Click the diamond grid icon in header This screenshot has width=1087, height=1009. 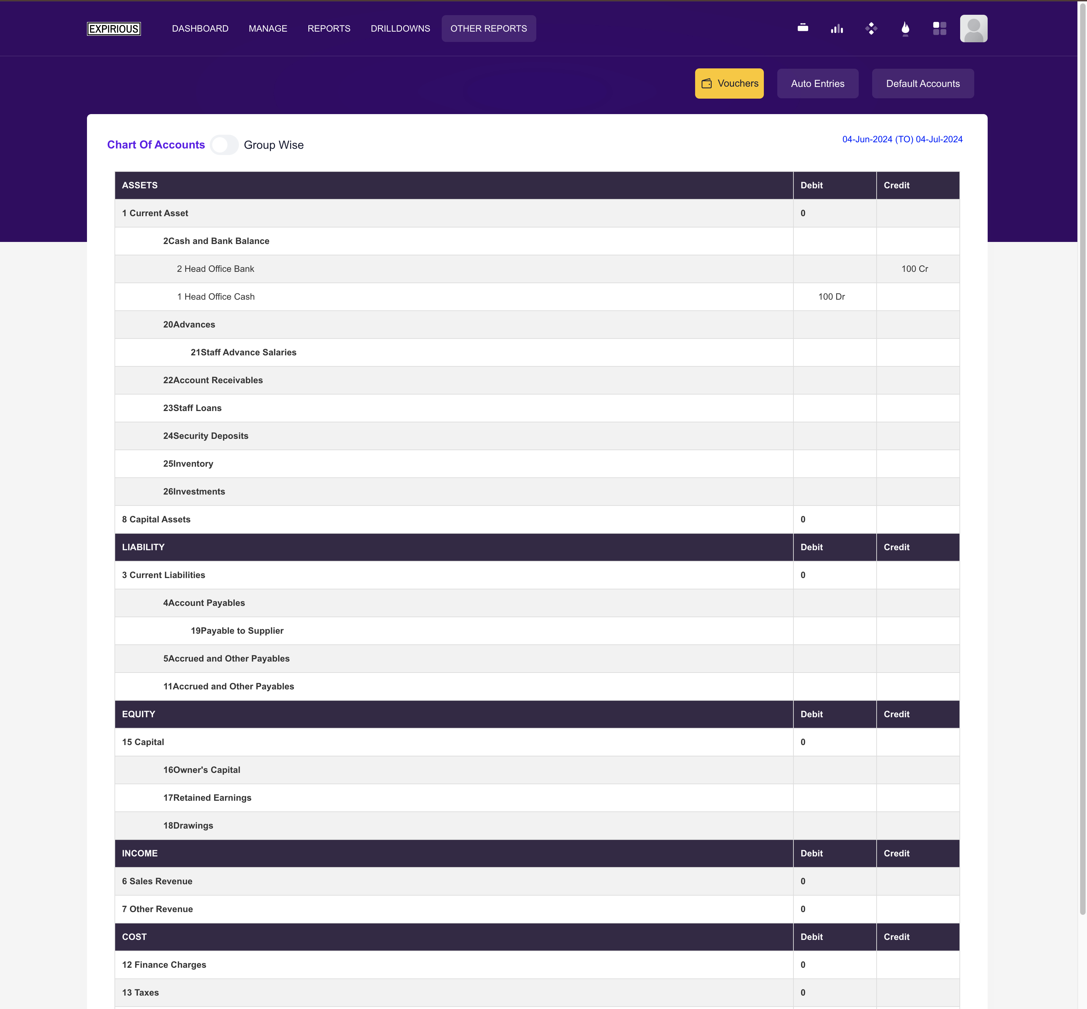(x=871, y=29)
